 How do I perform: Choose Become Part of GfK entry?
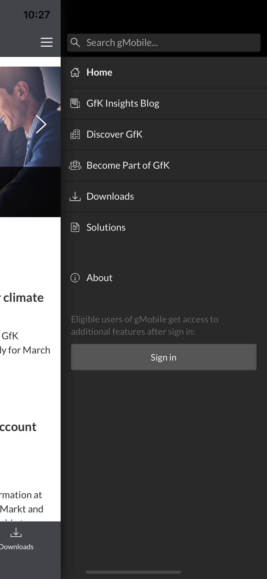tap(164, 165)
